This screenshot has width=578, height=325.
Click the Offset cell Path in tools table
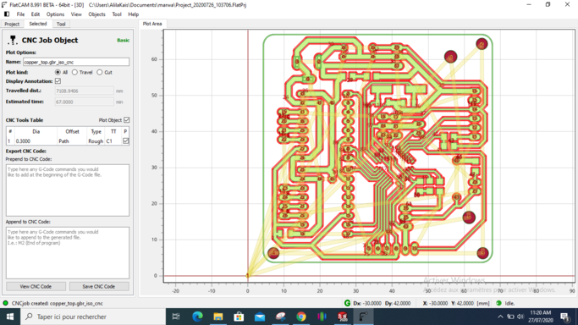click(x=72, y=141)
